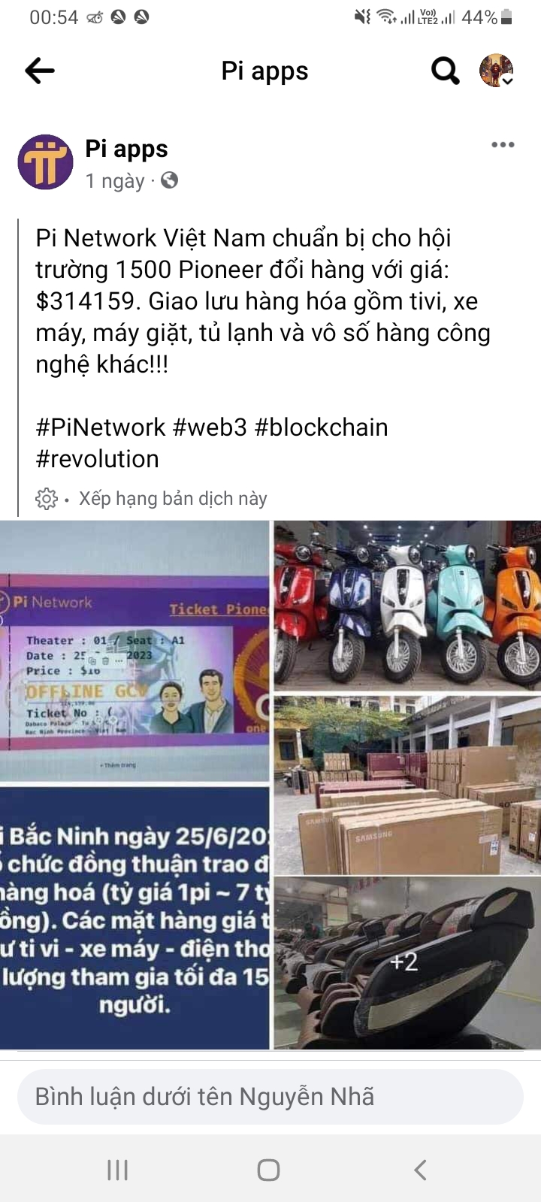View +2 more photos massage chair
This screenshot has height=1202, width=541.
pos(407,962)
